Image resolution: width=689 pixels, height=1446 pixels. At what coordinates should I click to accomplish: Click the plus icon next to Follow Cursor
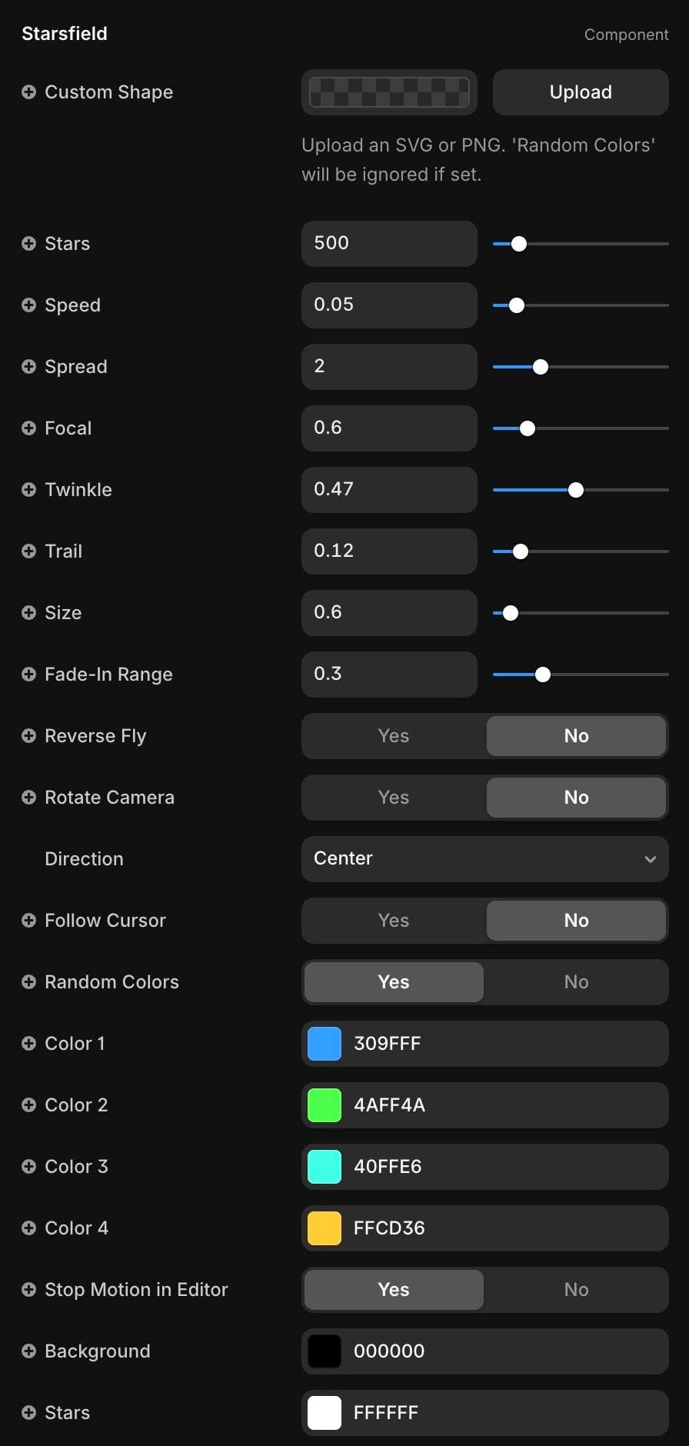click(28, 921)
